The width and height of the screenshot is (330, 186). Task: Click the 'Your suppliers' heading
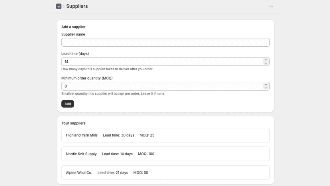[x=73, y=123]
